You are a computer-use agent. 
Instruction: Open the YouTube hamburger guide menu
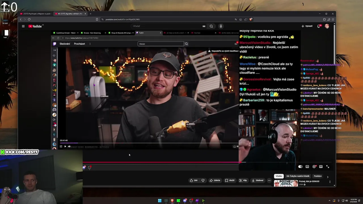point(23,26)
